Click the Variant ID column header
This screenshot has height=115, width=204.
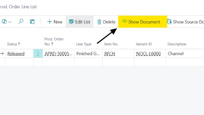144,44
